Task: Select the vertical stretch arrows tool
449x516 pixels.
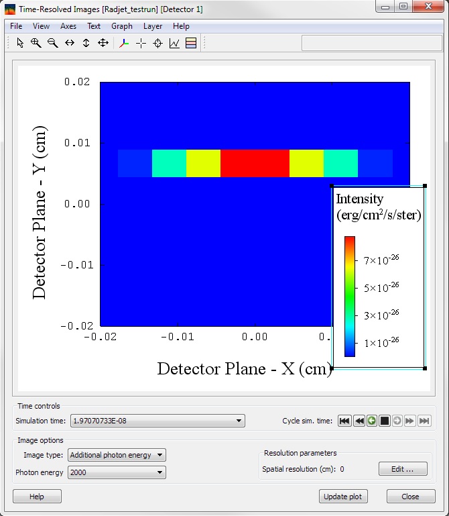Action: point(86,43)
